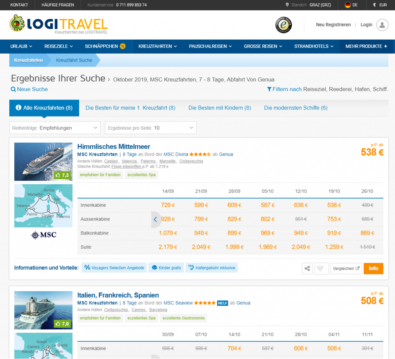Click the Kreuzfahrt Suche breadcrumb
Screen dimensions: 395x359
click(x=74, y=60)
